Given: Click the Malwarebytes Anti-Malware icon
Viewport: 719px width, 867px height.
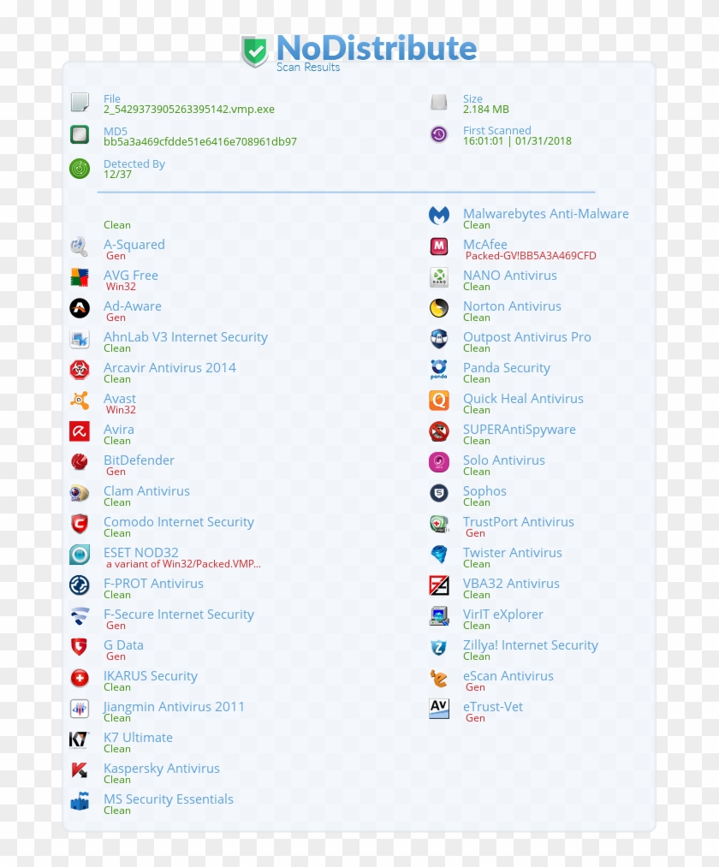Looking at the screenshot, I should [x=439, y=216].
